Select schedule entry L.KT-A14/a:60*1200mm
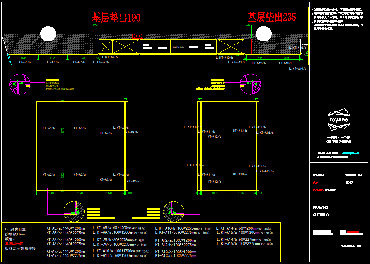This screenshot has height=264, width=370. (244, 228)
